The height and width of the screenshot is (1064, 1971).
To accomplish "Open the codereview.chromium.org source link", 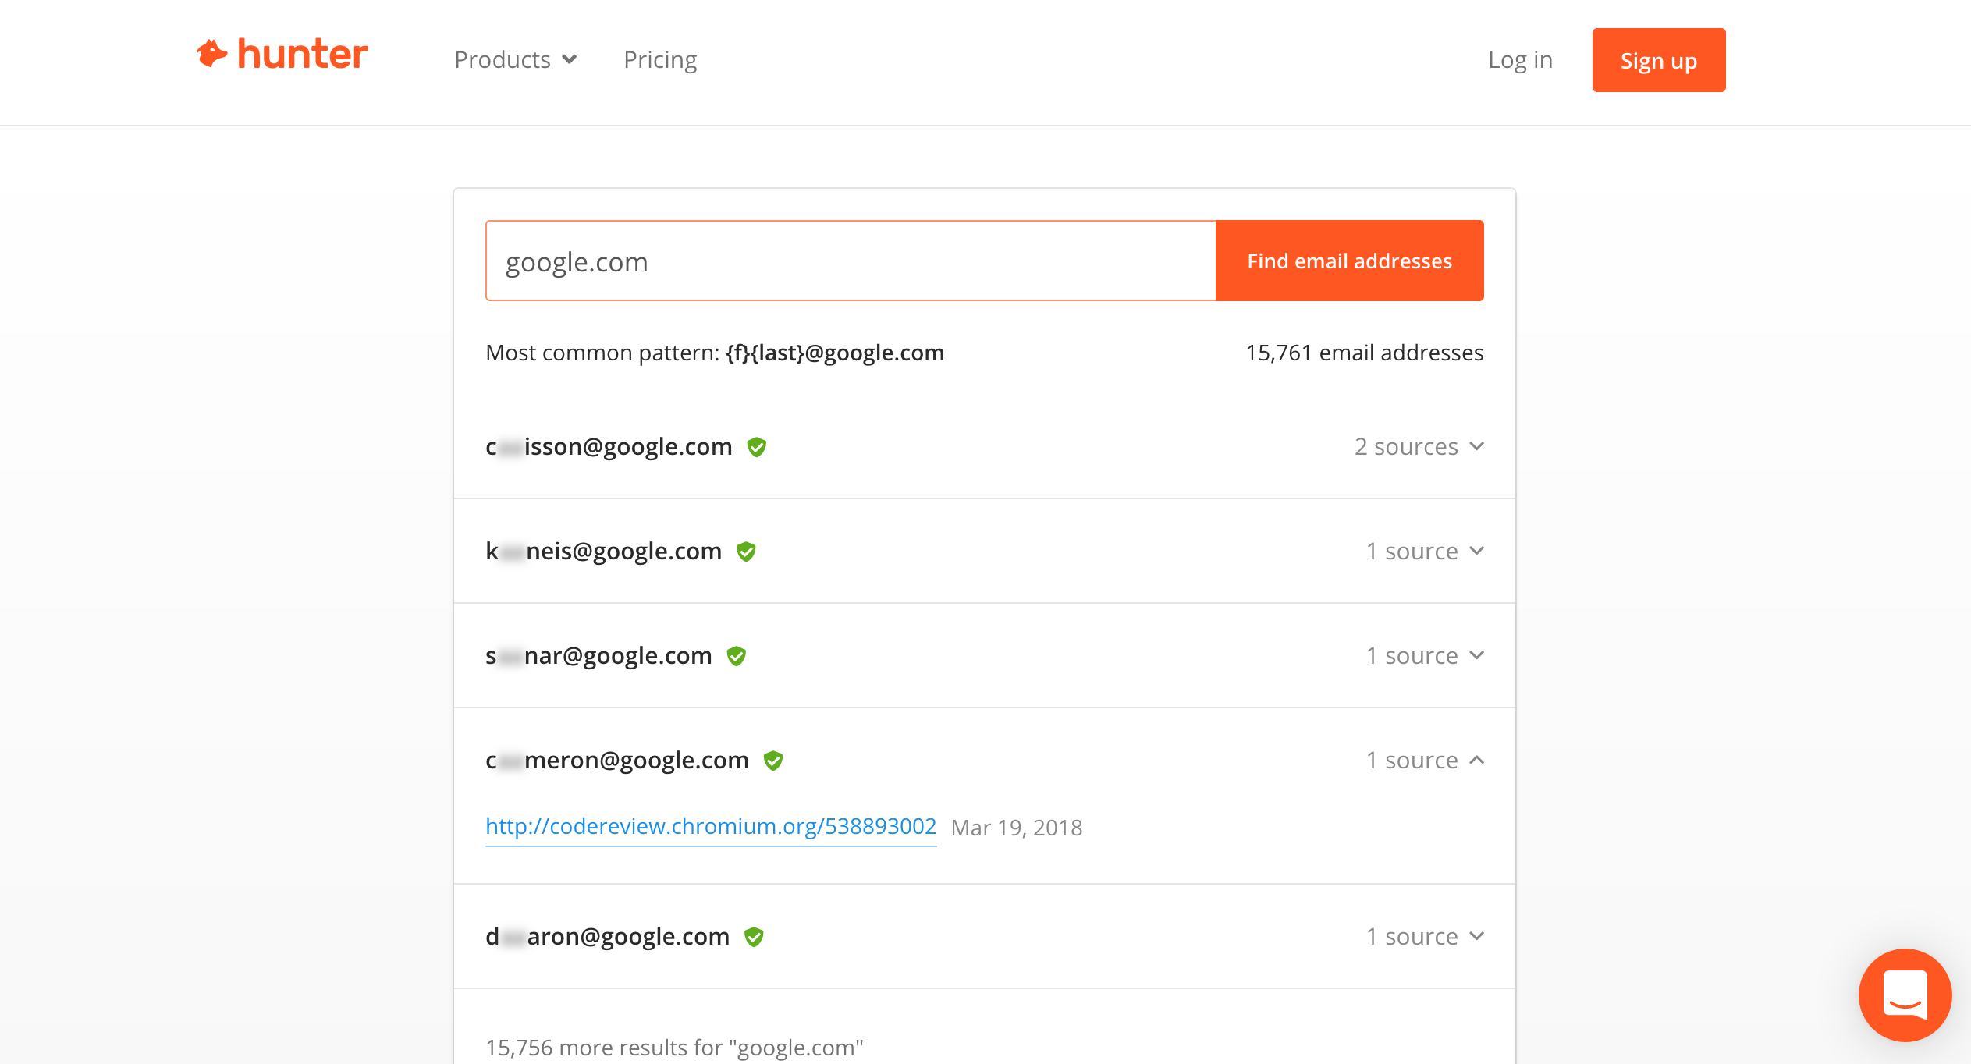I will 710,826.
